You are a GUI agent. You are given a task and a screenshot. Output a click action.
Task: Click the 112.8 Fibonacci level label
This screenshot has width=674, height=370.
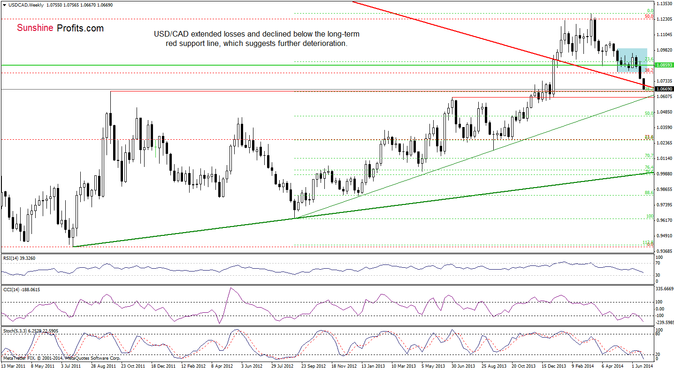[649, 242]
